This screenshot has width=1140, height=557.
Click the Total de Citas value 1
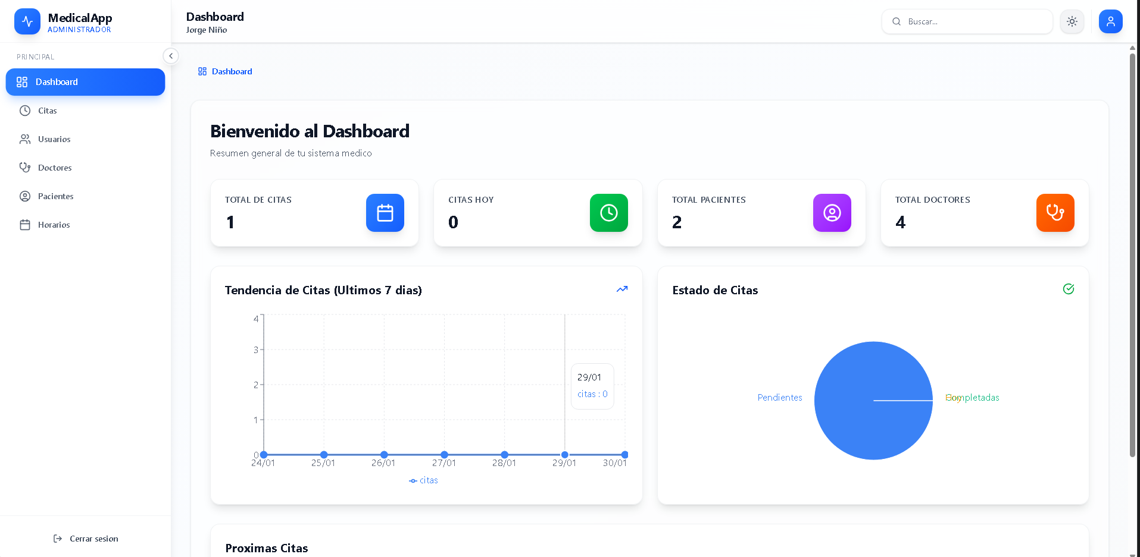pyautogui.click(x=230, y=222)
